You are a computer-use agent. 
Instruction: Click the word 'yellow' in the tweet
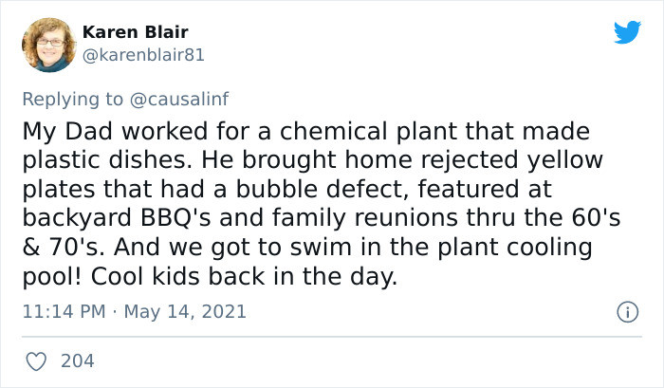point(564,160)
